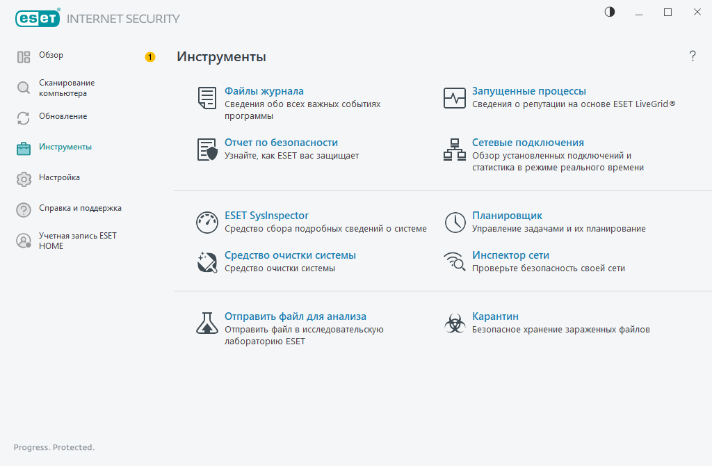This screenshot has height=466, width=712.
Task: Open the Планировщик link
Action: (x=507, y=216)
